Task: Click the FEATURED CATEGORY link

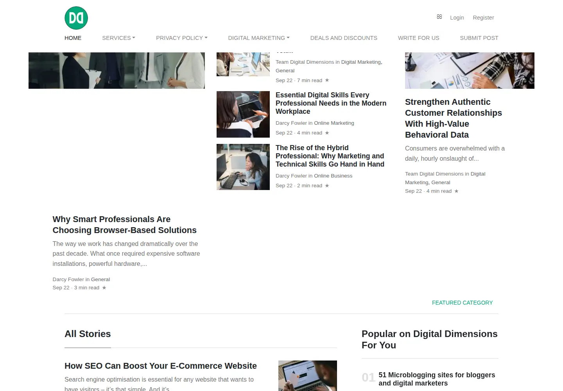Action: [x=462, y=303]
